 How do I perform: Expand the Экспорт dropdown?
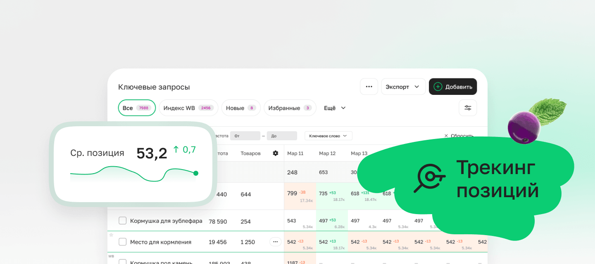(403, 87)
